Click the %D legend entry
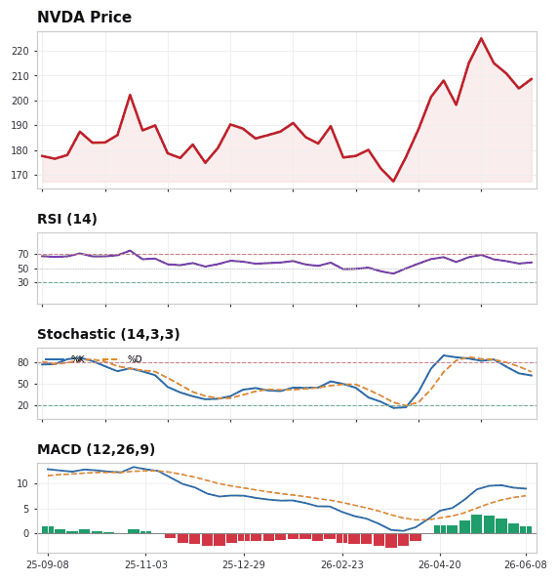The image size is (558, 581). click(122, 359)
